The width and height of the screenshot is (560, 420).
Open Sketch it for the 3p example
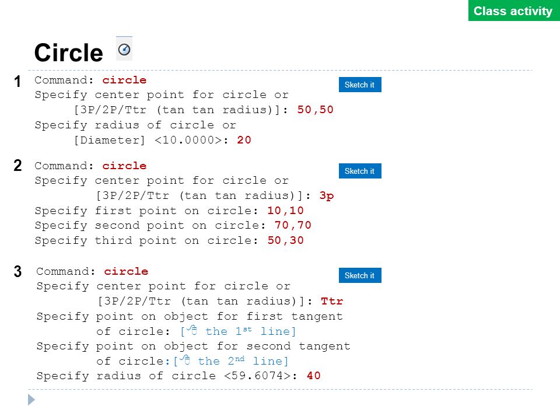(360, 171)
